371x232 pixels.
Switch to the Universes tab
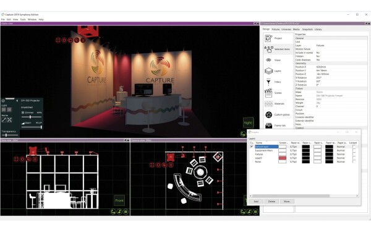[286, 29]
